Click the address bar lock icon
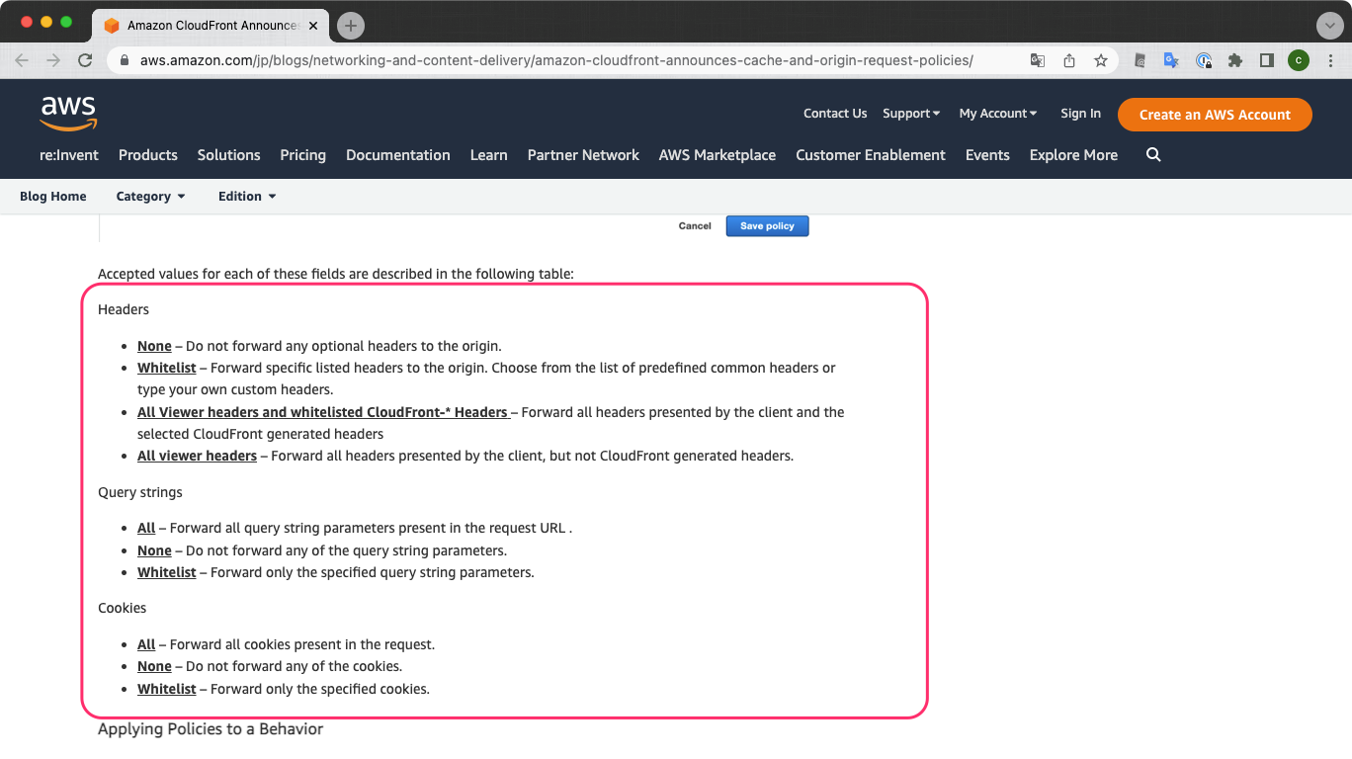The image size is (1352, 759). click(125, 60)
